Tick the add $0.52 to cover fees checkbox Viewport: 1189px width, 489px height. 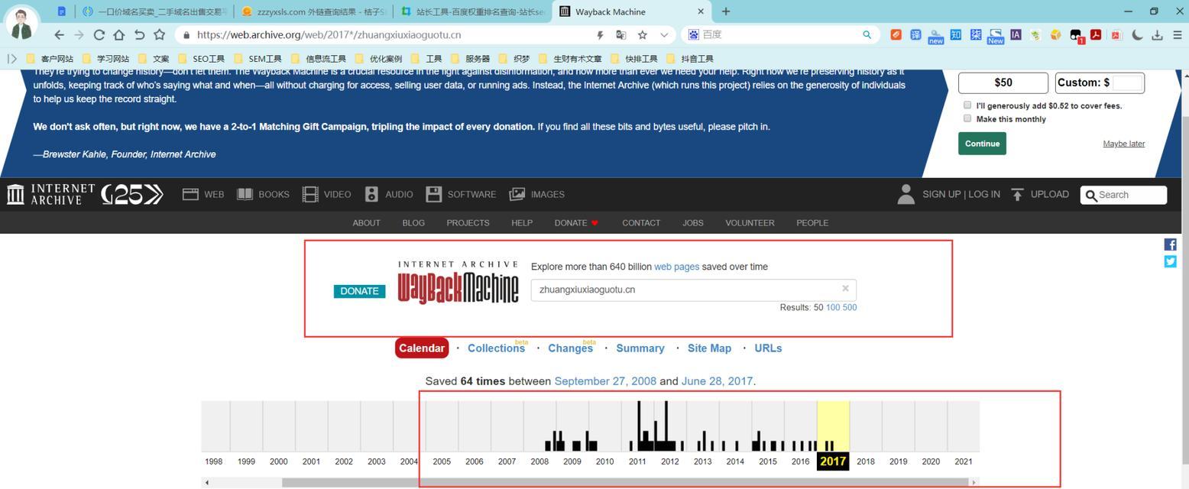[967, 105]
